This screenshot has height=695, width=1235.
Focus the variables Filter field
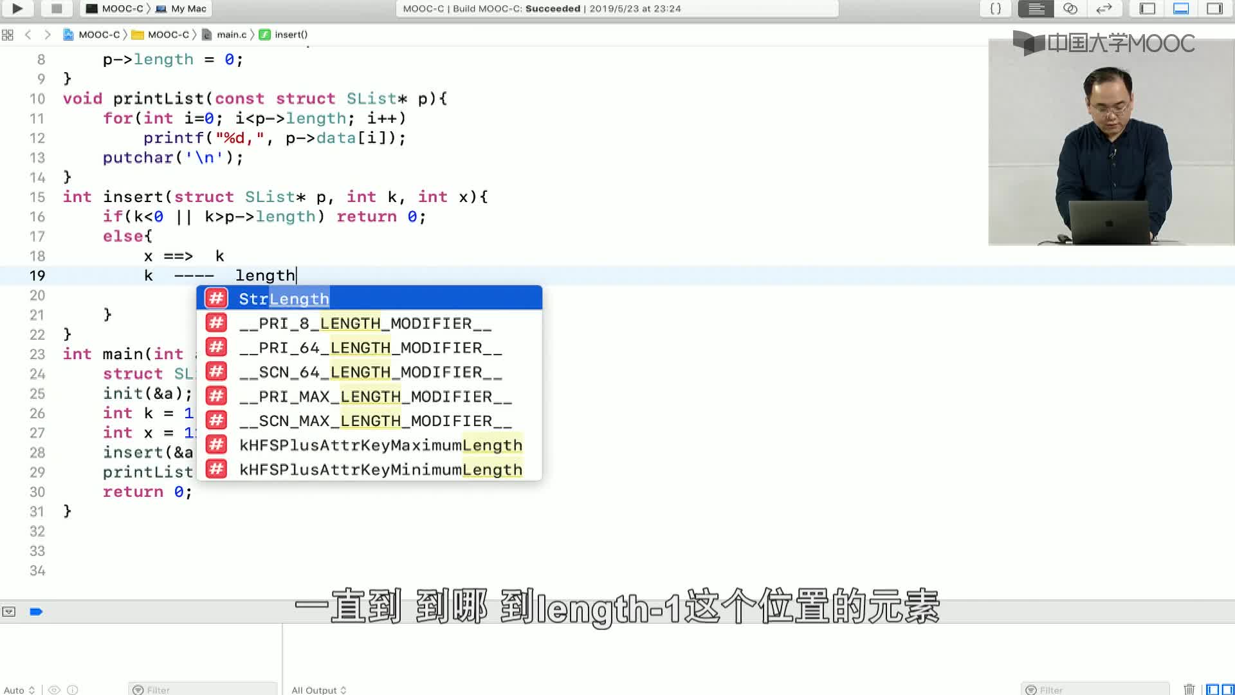(x=203, y=690)
